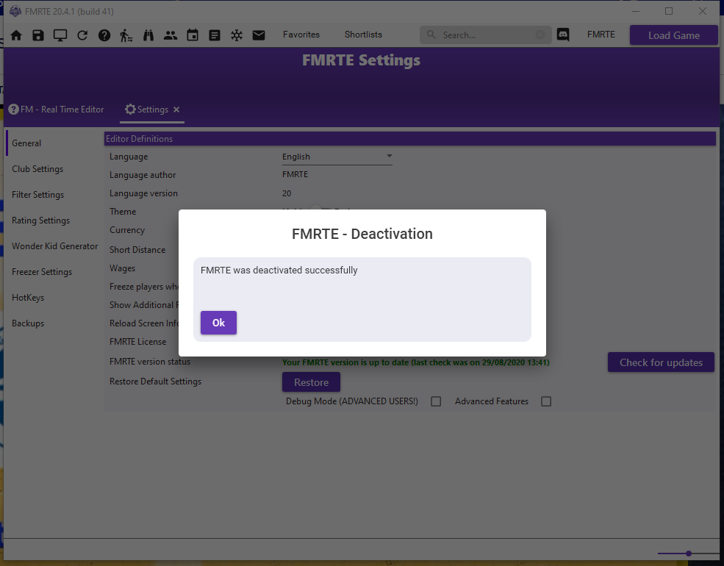The height and width of the screenshot is (566, 724).
Task: Open Shortlists
Action: coord(363,35)
